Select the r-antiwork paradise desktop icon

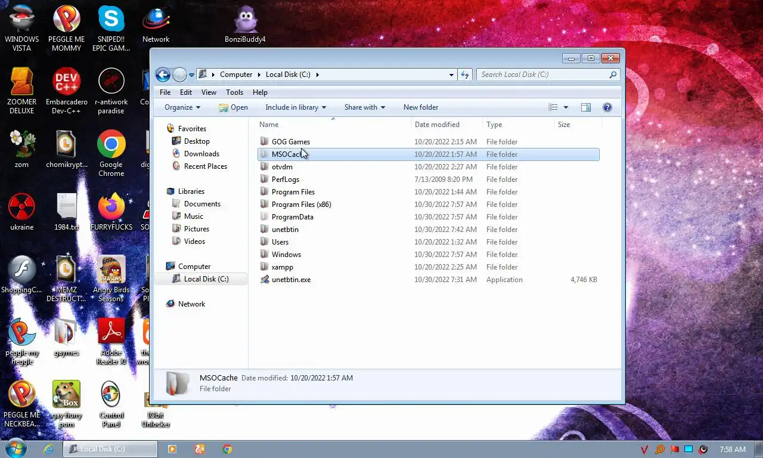(x=111, y=91)
